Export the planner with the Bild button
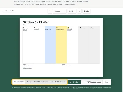This screenshot has width=123, height=92. point(107,82)
